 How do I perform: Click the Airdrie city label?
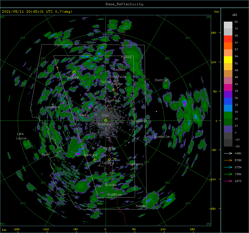109,148
